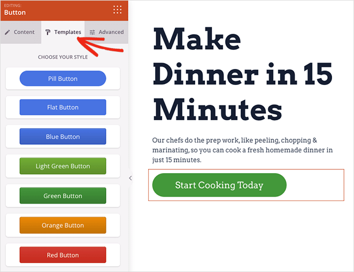Click the paint roller icon beside Templates
Viewport: 354px width, 272px height.
48,32
